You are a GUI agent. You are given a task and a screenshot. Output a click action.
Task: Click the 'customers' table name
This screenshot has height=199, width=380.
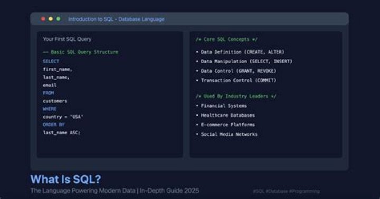[x=55, y=101]
